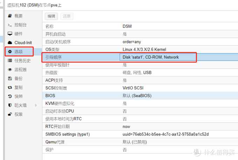The width and height of the screenshot is (238, 160).
Task: Select the KVM硬件虚拟化 row label
Action: [60, 103]
